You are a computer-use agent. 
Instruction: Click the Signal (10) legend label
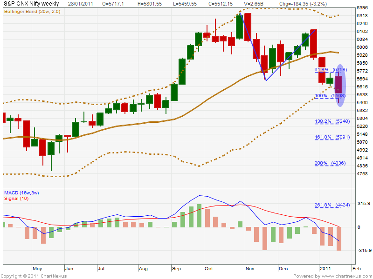(16, 199)
